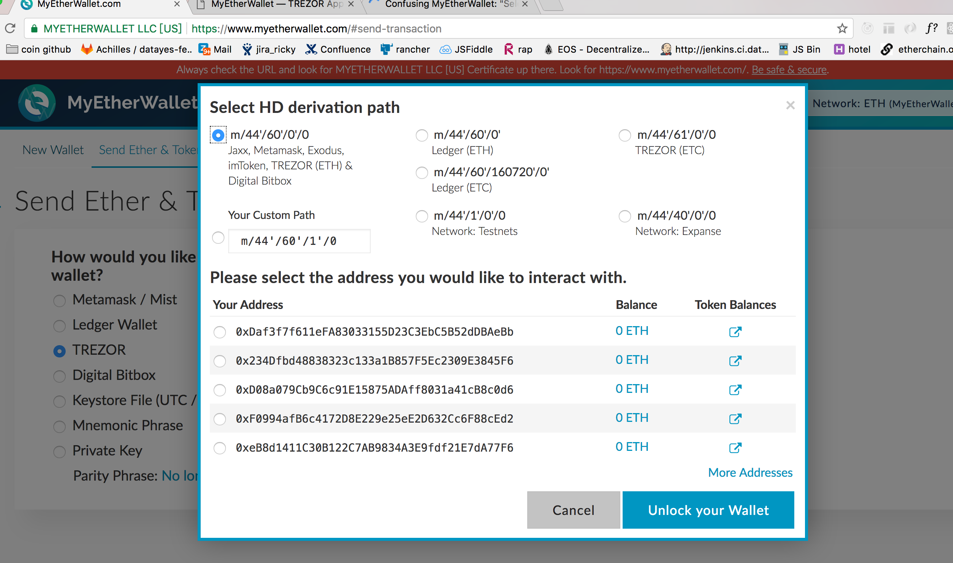Open the Be safe & secure link
Screen dimensions: 953x563
pyautogui.click(x=789, y=69)
